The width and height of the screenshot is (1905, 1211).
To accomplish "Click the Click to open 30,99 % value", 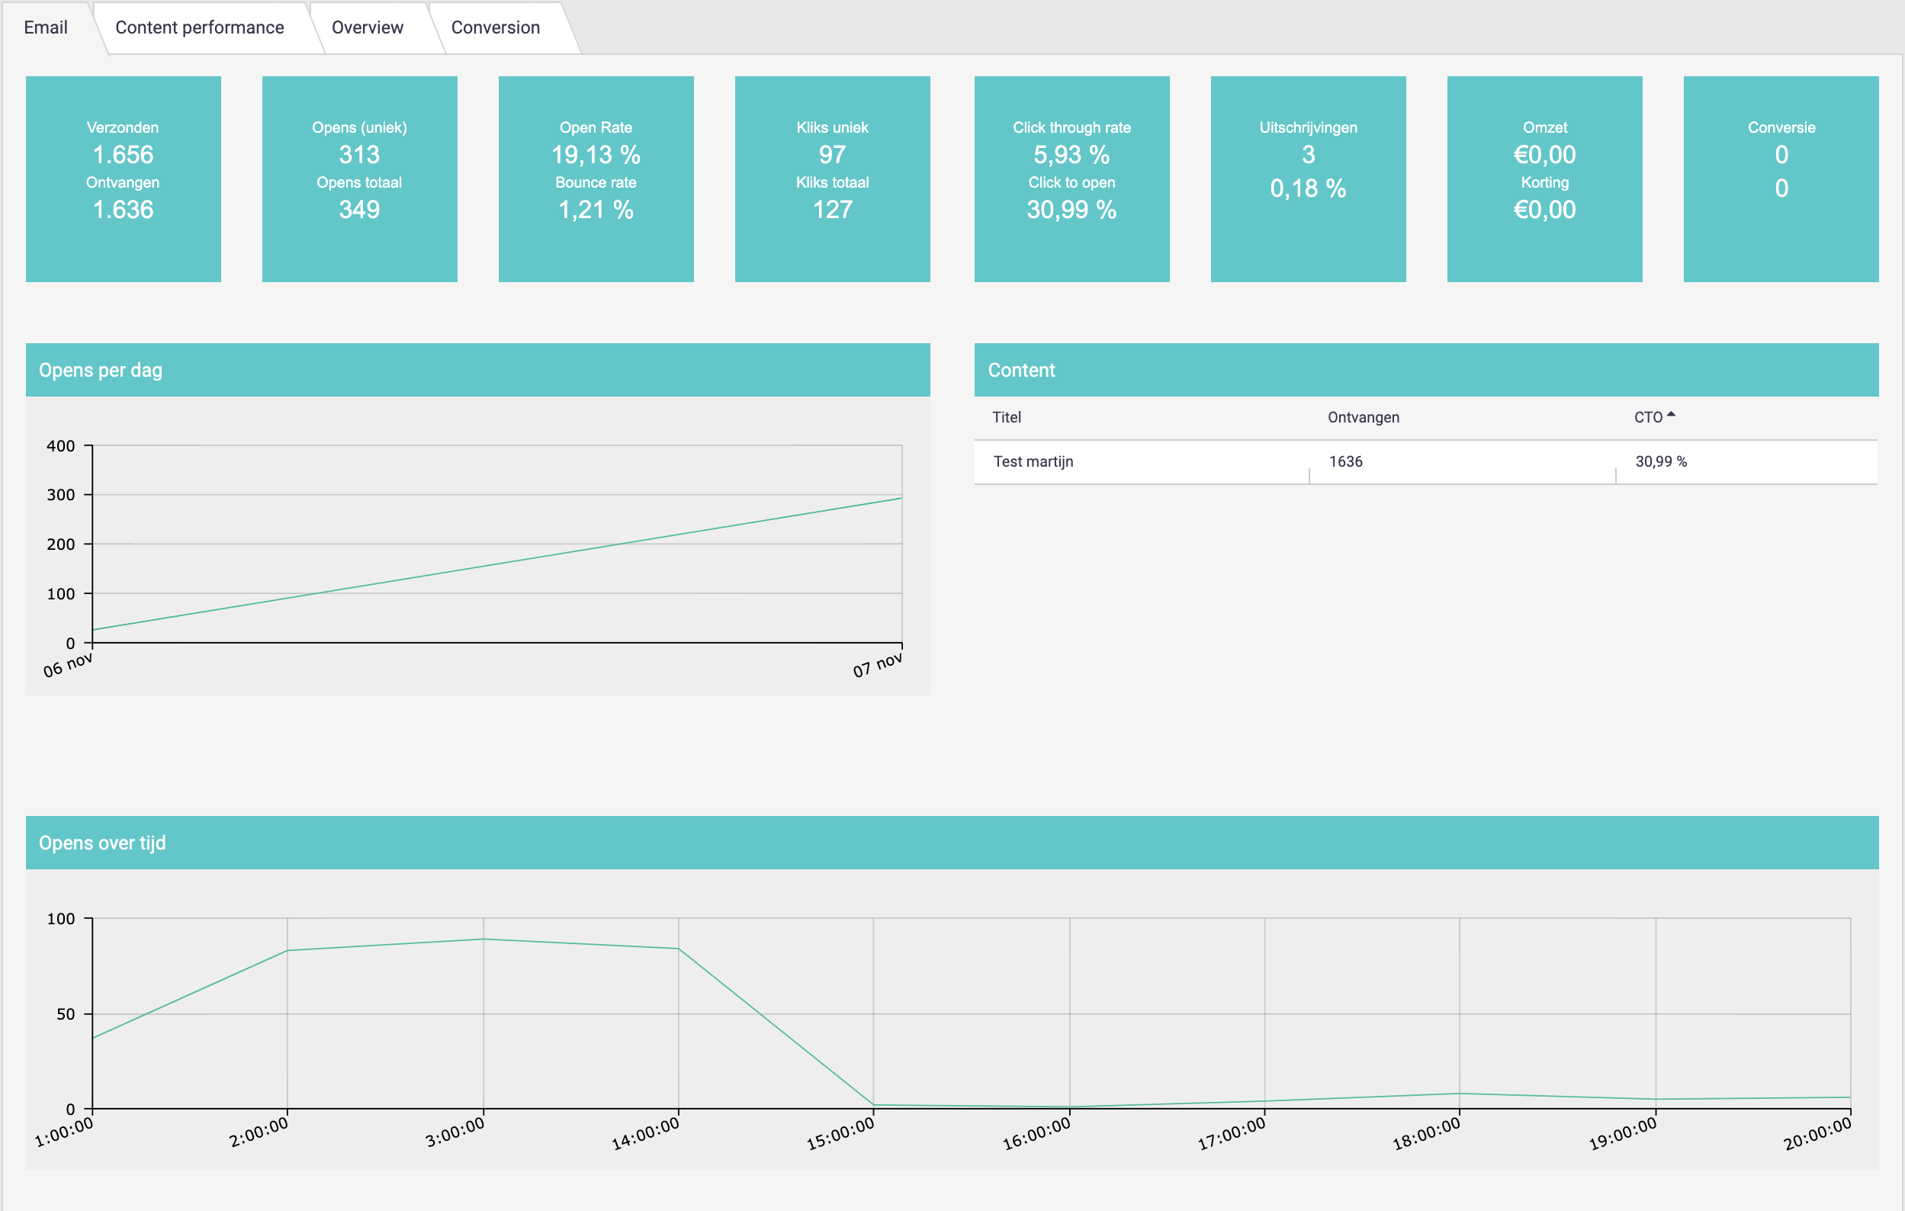I will click(x=1072, y=210).
